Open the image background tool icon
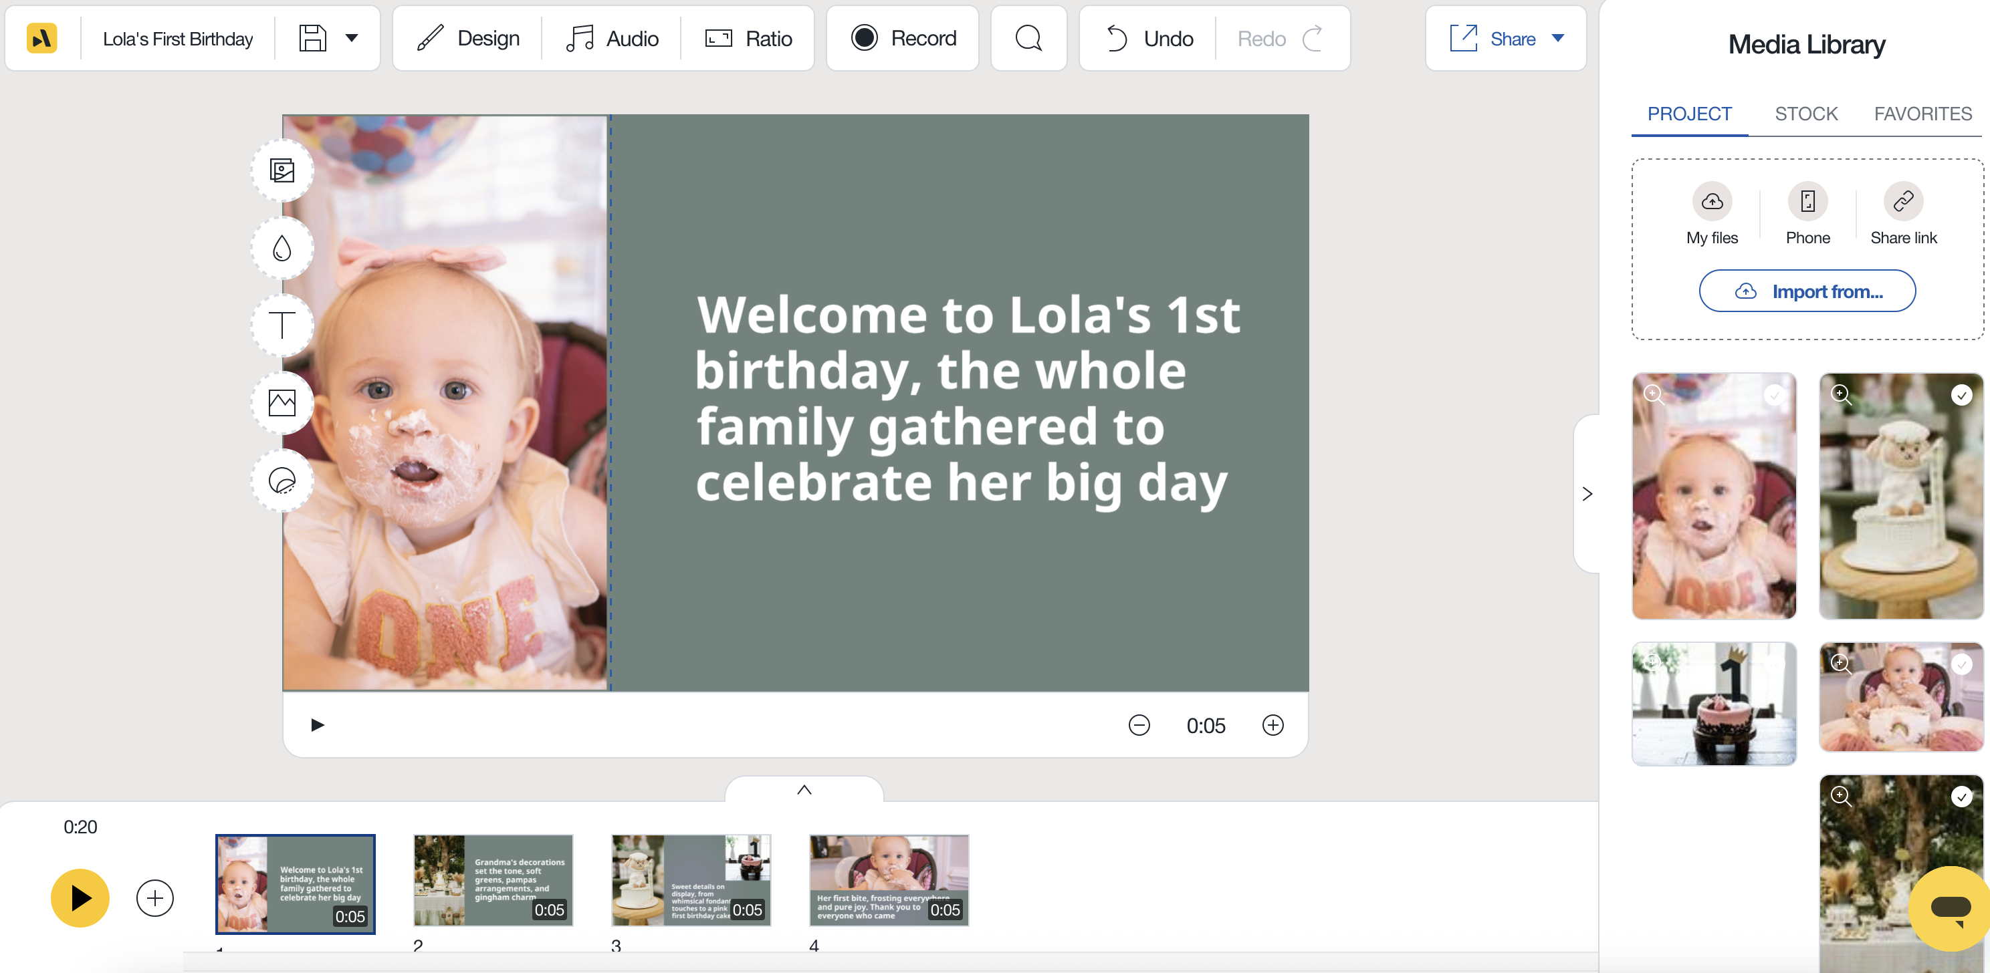The width and height of the screenshot is (1990, 973). (x=282, y=402)
